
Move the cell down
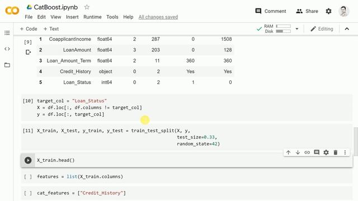tap(298, 152)
